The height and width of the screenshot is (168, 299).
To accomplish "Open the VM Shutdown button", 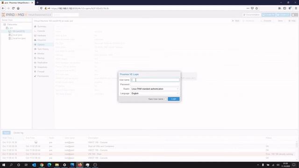I will pos(248,21).
